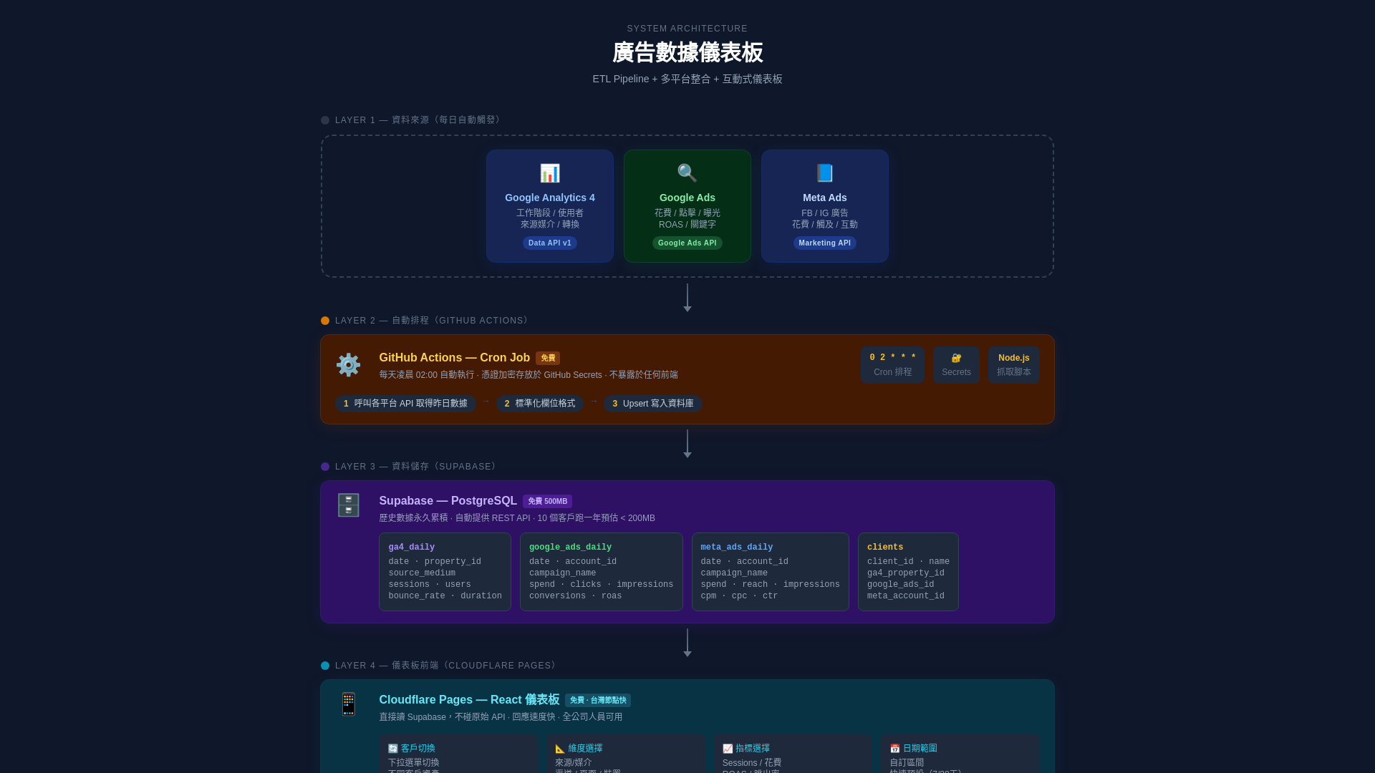Image resolution: width=1375 pixels, height=773 pixels.
Task: Click the GitHub Actions — Cron Job heading
Action: click(x=455, y=358)
